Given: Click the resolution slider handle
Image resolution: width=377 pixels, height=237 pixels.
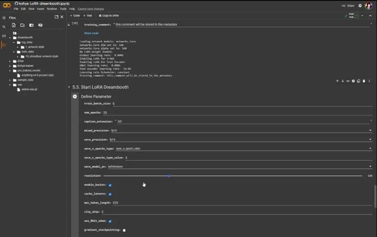Looking at the screenshot, I should (x=169, y=176).
